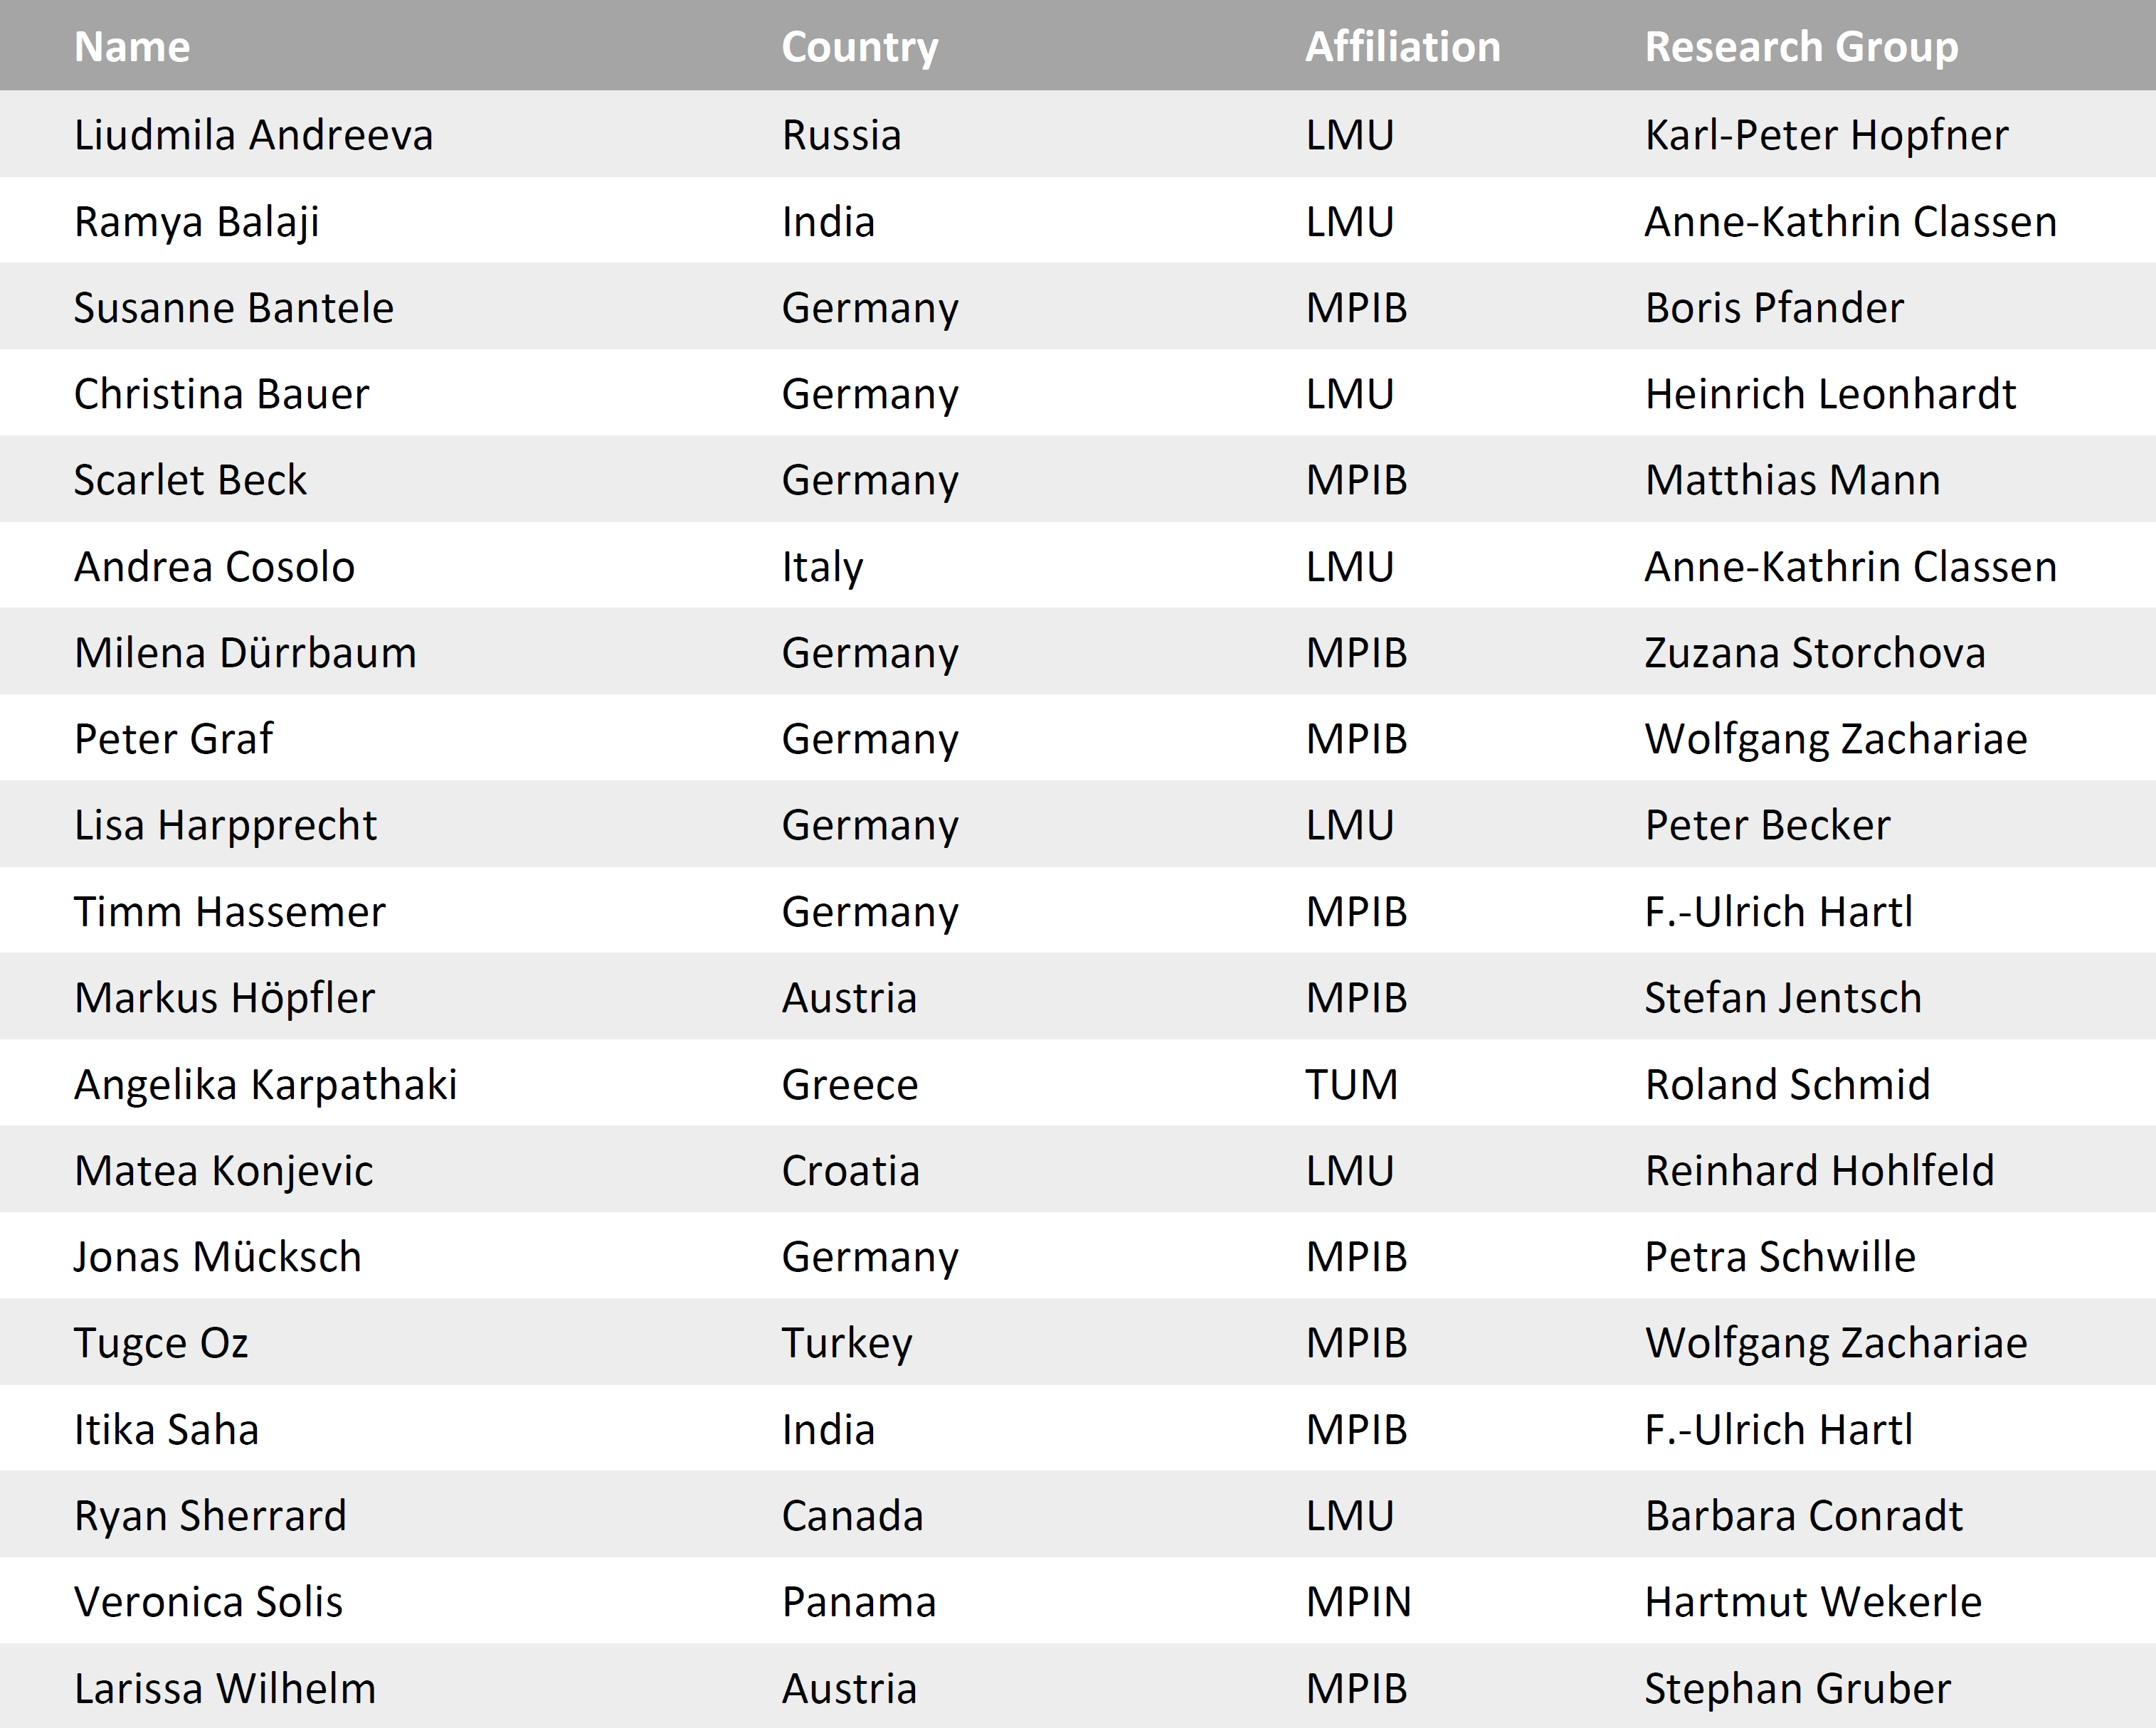Viewport: 2156px width, 1728px height.
Task: Select the Angelika Karpathaki name cell
Action: (x=265, y=1085)
